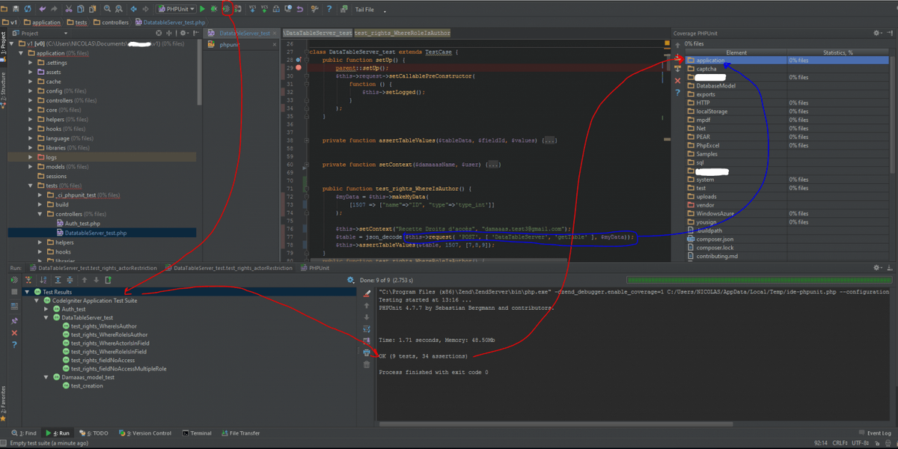This screenshot has height=449, width=898.
Task: Click the Tail File button
Action: point(364,10)
